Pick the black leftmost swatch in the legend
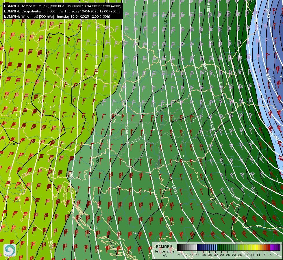The image size is (283, 260). (178, 247)
